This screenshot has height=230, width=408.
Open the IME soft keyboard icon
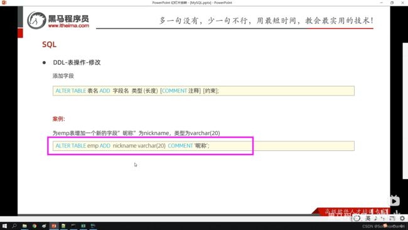tap(392, 218)
